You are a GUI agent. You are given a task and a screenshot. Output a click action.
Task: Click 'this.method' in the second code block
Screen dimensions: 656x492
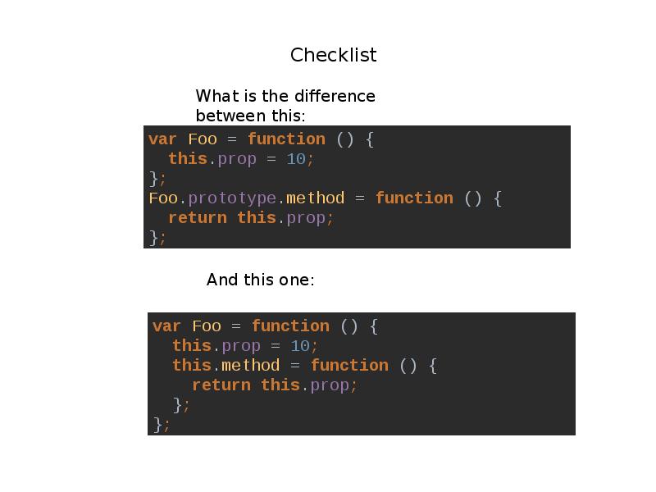pyautogui.click(x=226, y=365)
